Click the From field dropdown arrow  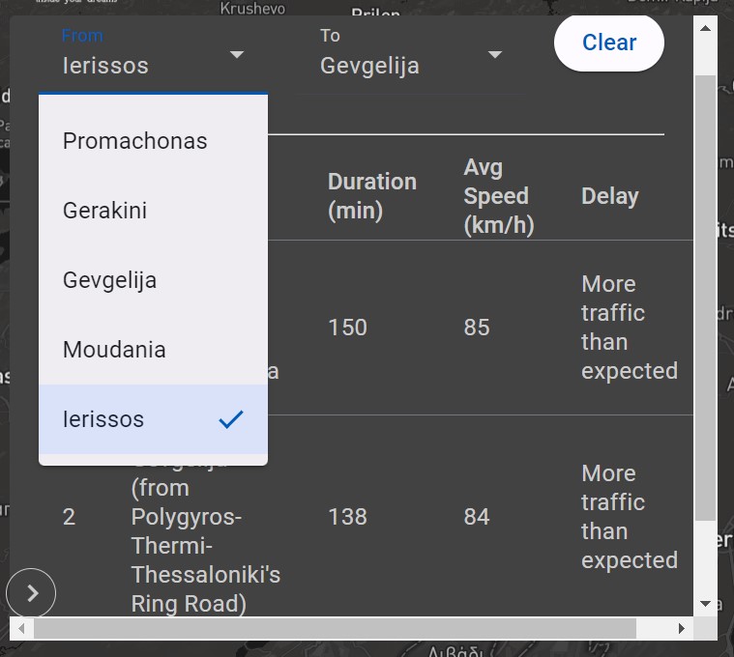[x=237, y=55]
